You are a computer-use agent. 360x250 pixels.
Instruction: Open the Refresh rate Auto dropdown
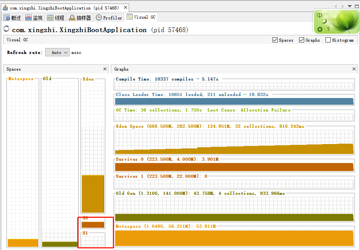coord(57,52)
